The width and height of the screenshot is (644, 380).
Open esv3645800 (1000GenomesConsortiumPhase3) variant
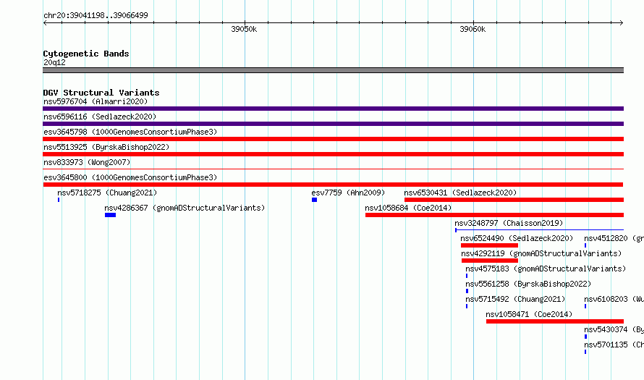pyautogui.click(x=130, y=177)
